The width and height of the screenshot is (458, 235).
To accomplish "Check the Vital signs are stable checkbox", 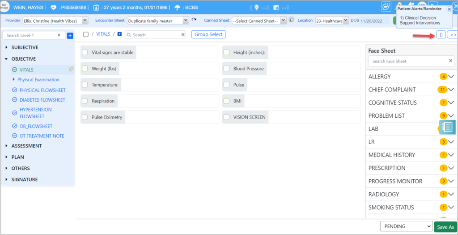I will pos(85,53).
